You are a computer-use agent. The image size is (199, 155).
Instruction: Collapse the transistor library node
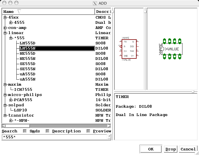click(5, 115)
